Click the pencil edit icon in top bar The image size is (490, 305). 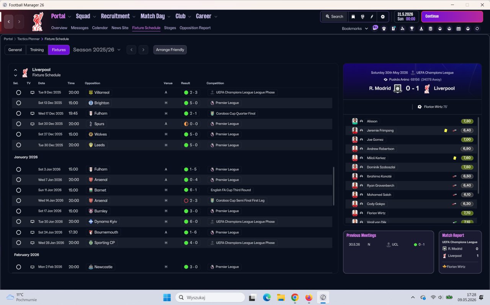[372, 16]
